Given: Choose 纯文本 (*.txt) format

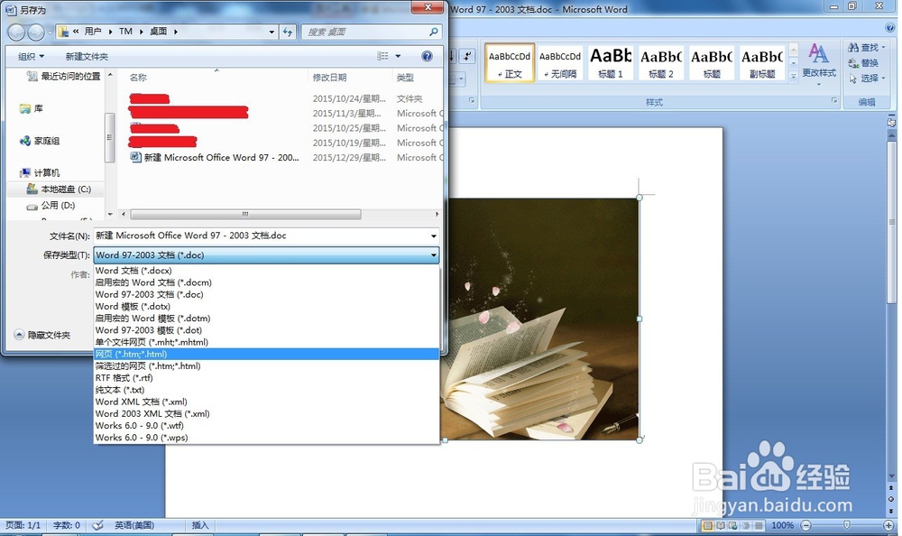Looking at the screenshot, I should (266, 390).
